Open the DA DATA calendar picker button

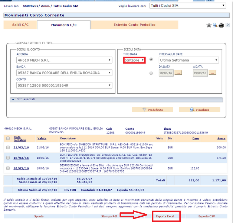coord(178,73)
